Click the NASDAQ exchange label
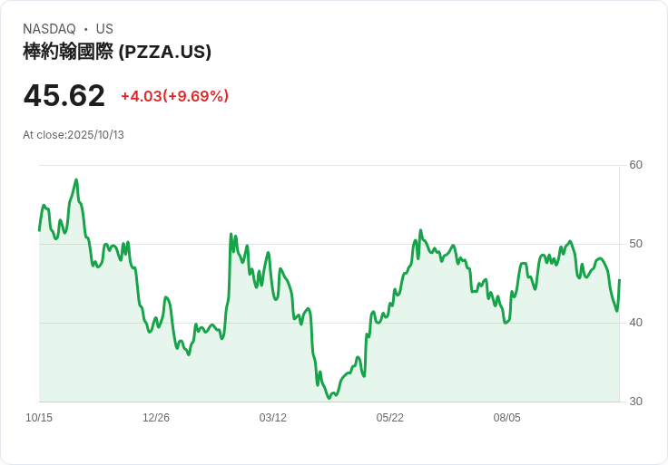The height and width of the screenshot is (465, 668). 49,29
